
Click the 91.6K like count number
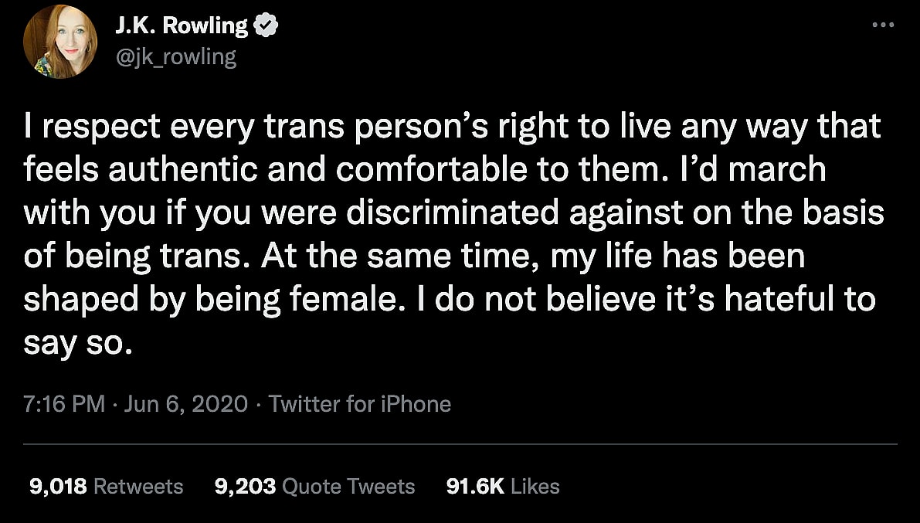[475, 486]
